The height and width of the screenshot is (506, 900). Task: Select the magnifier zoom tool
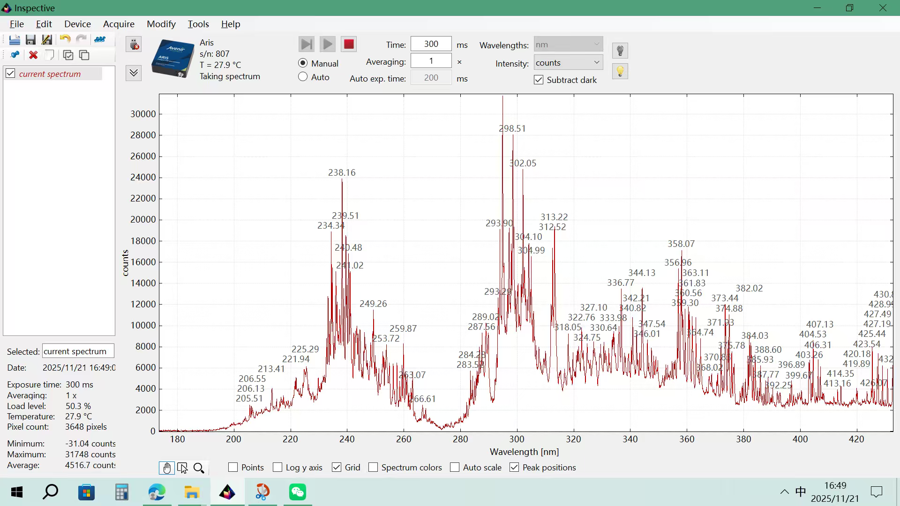pos(199,468)
